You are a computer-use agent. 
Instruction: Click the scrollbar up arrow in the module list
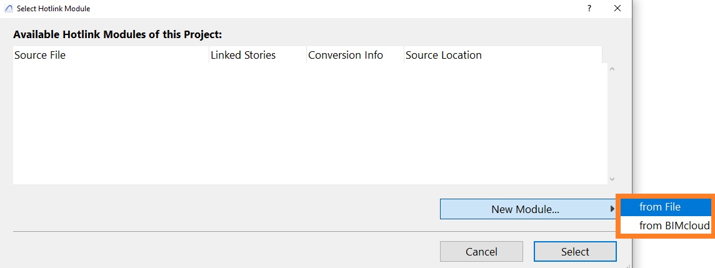[612, 69]
